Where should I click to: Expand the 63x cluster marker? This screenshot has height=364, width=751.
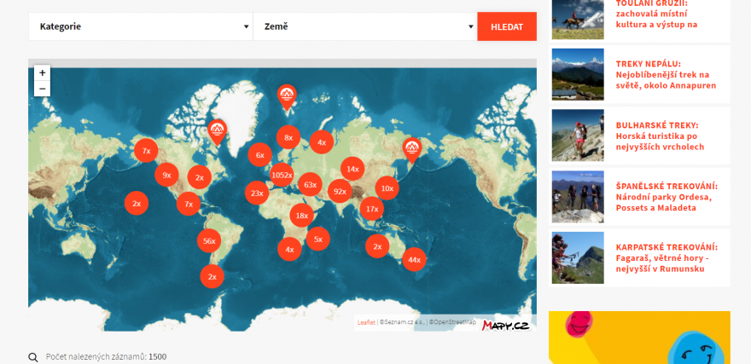click(310, 185)
